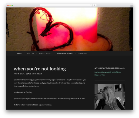This screenshot has height=118, width=139.
Task: Click 'GET MY NEWLY PUBLISHED BOOK' heading
Action: point(110,68)
